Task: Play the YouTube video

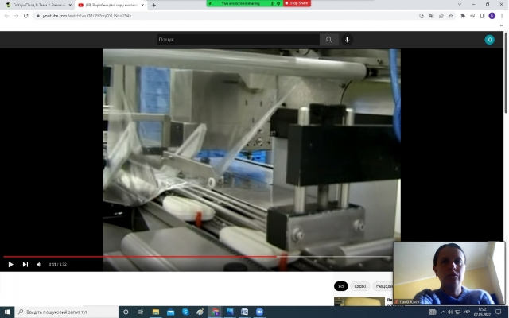Action: click(x=10, y=264)
